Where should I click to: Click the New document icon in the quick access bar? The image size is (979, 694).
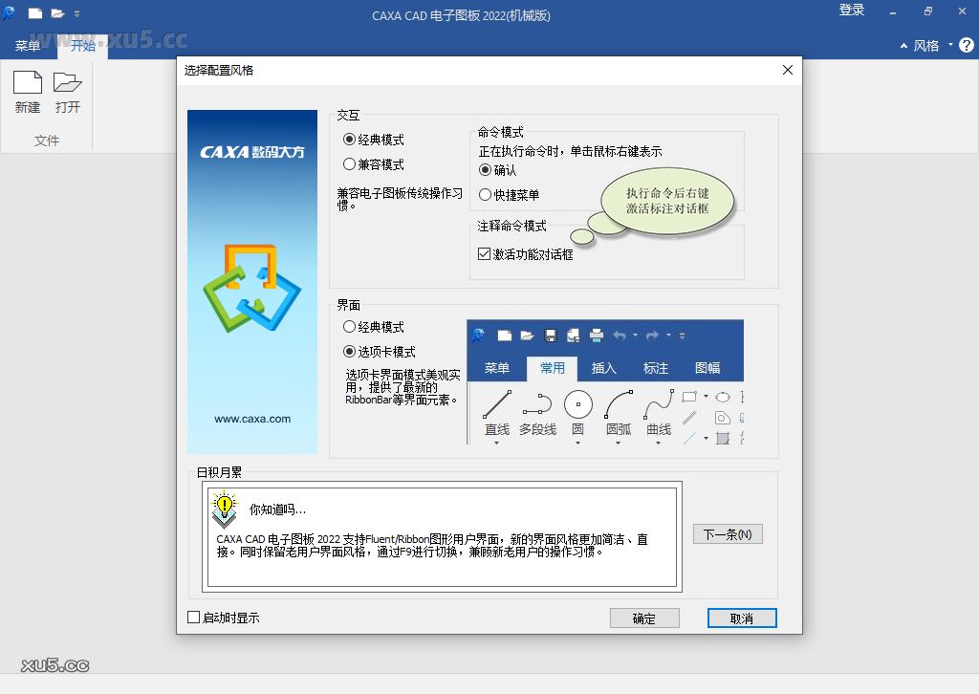(34, 13)
